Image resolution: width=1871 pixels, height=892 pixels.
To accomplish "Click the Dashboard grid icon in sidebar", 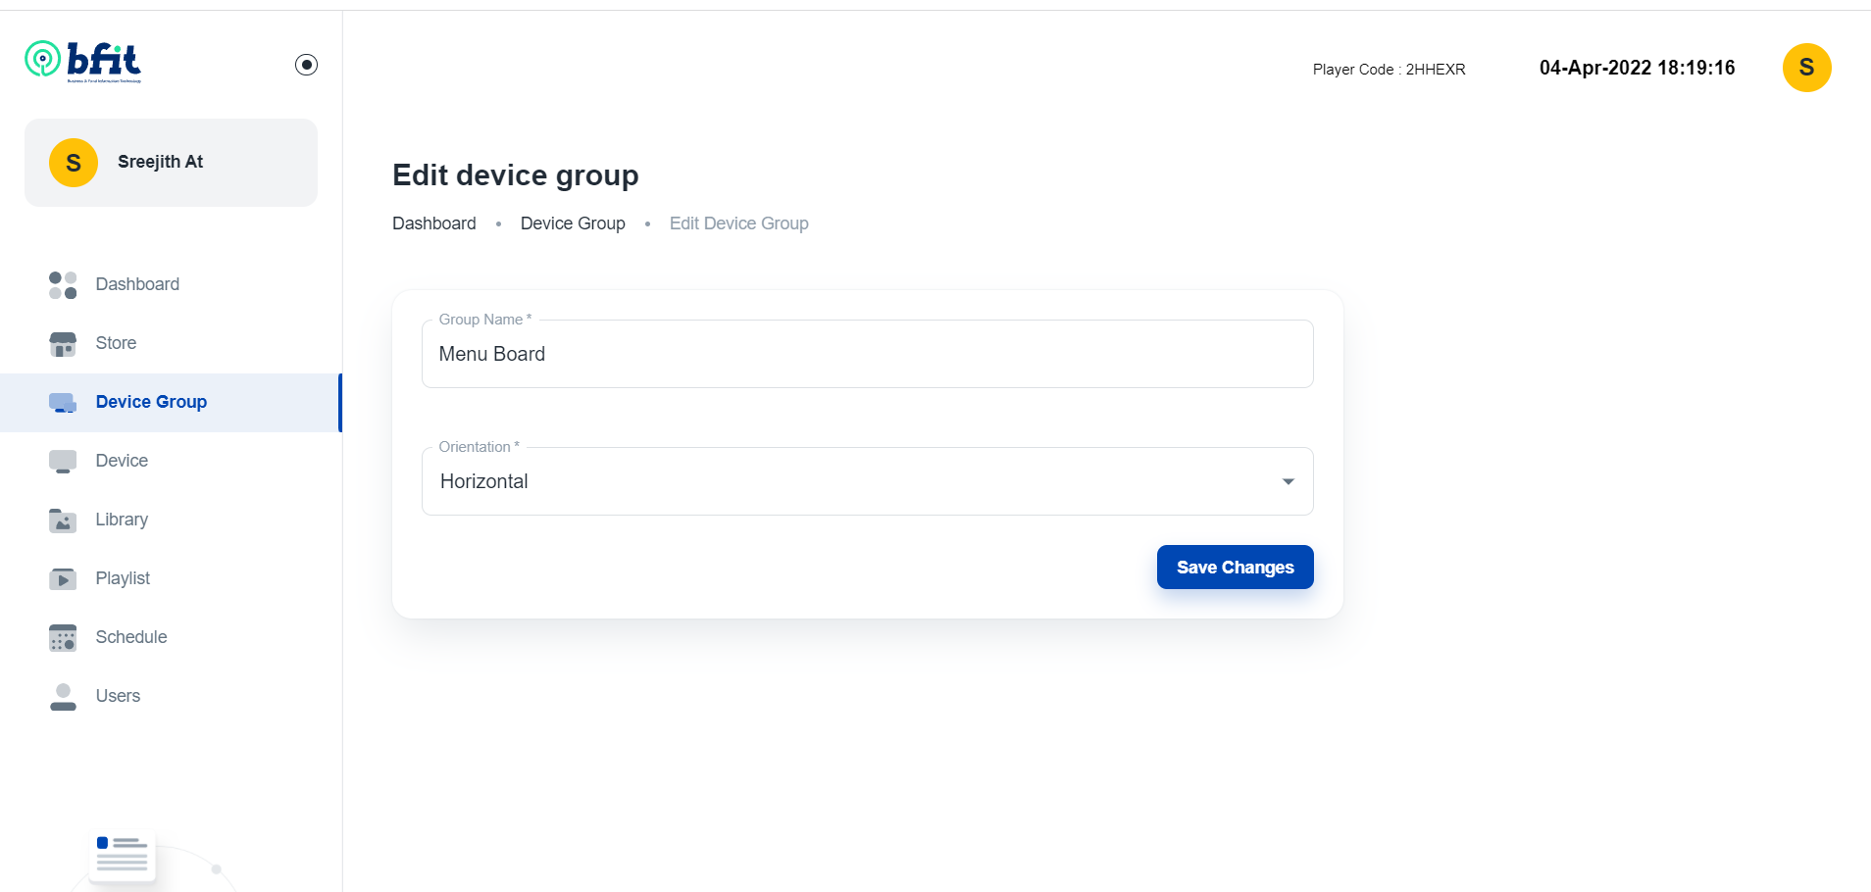I will tap(63, 285).
